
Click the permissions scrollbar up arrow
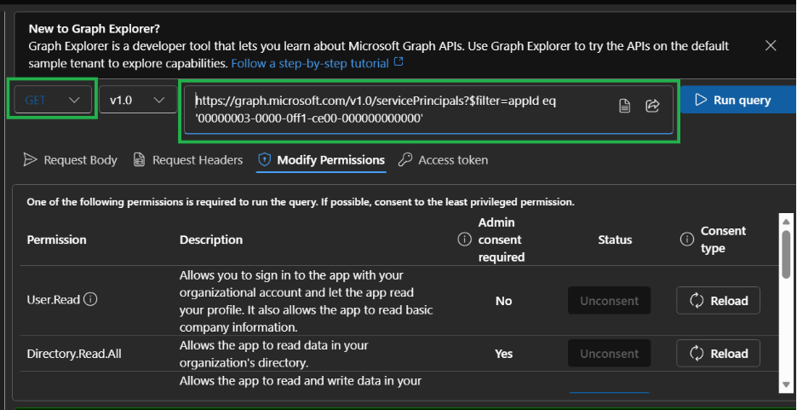(x=786, y=222)
